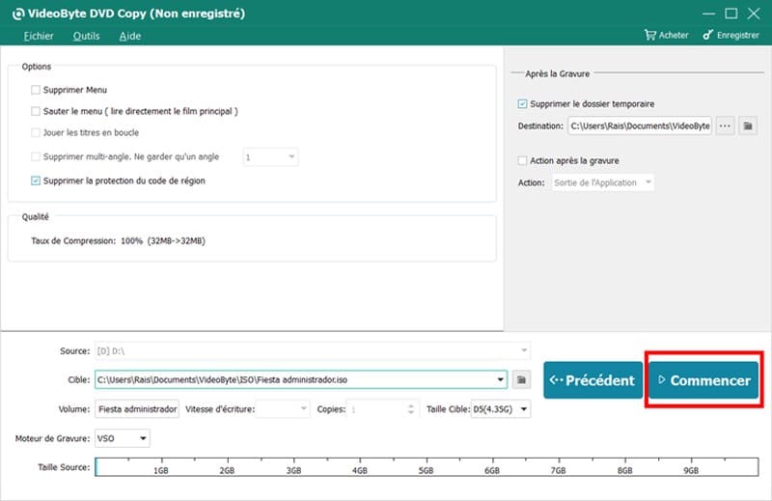772x501 pixels.
Task: Minimize the VideoByte window
Action: (708, 14)
